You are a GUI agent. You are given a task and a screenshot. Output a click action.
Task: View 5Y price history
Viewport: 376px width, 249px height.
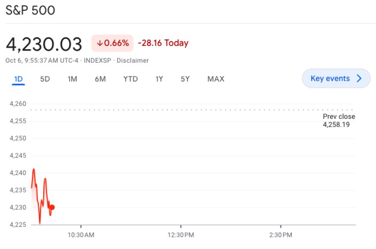coord(185,79)
